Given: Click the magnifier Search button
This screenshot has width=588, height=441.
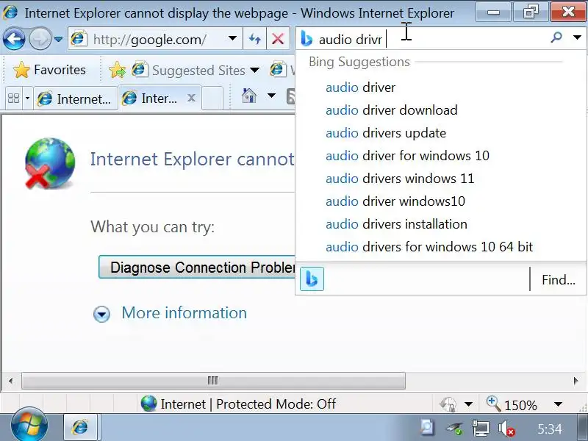Looking at the screenshot, I should click(x=556, y=37).
